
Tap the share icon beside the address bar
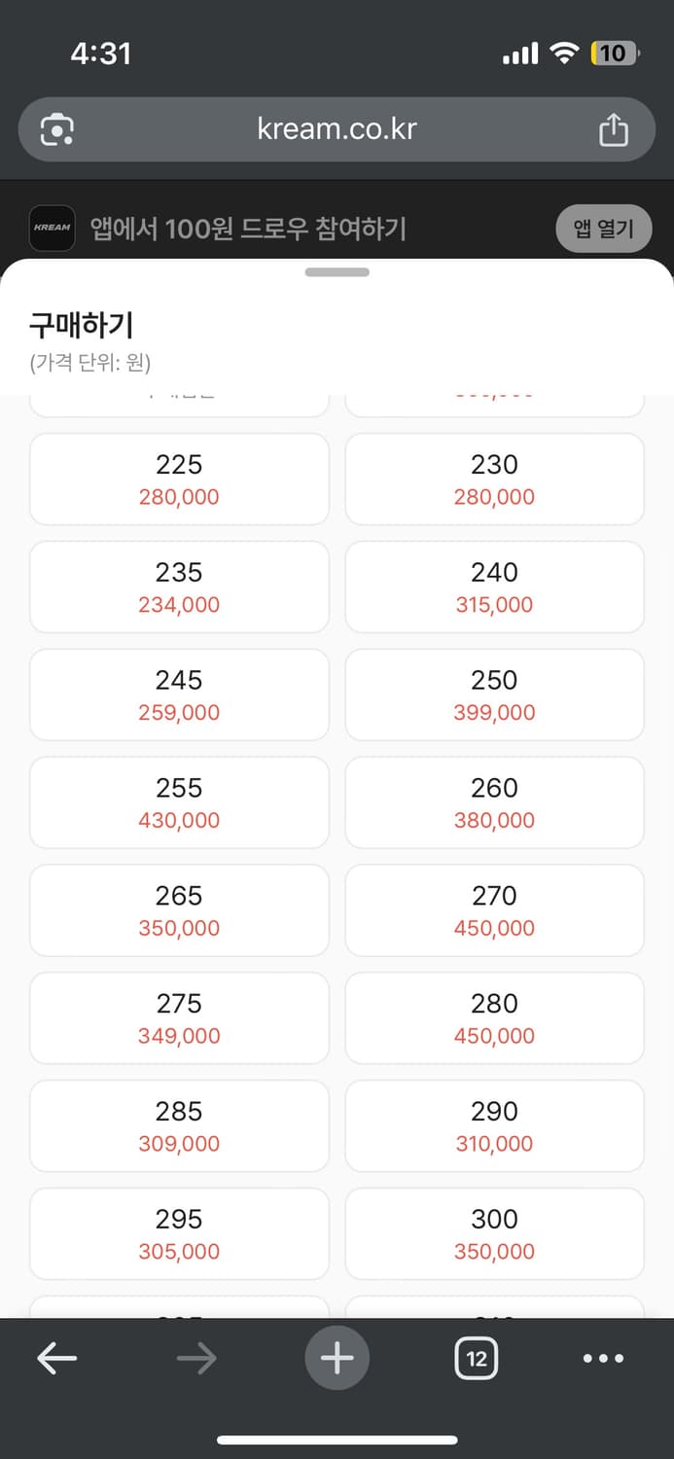click(x=614, y=128)
